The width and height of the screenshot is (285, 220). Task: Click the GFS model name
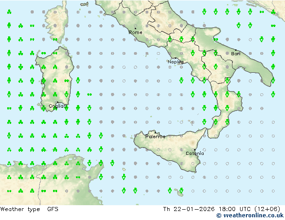[x=53, y=209]
